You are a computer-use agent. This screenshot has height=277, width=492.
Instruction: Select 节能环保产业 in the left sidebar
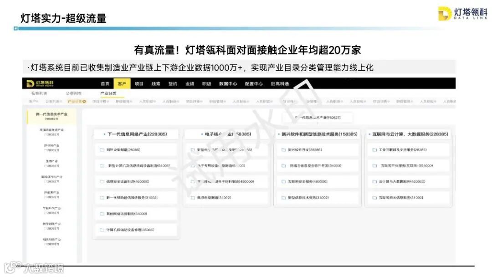pos(52,210)
